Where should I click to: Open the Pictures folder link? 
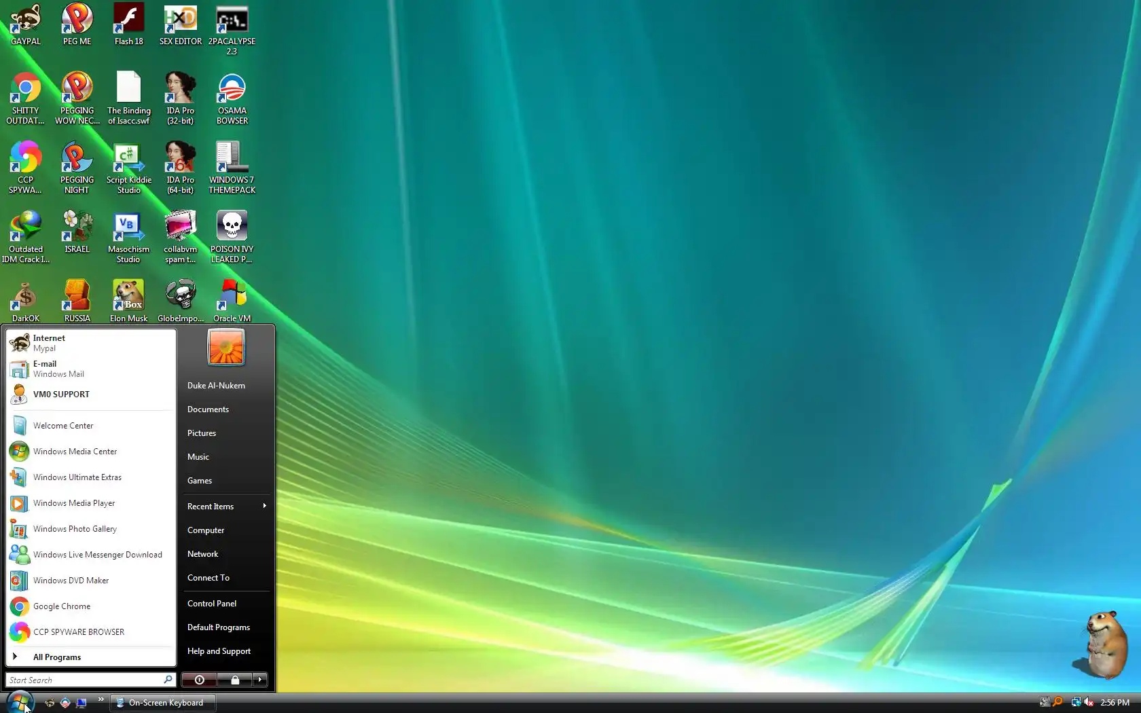tap(227, 433)
